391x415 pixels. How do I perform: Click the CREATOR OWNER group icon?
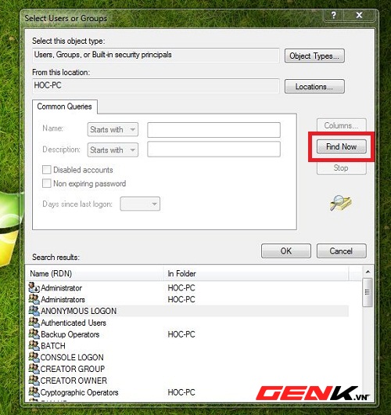(34, 380)
